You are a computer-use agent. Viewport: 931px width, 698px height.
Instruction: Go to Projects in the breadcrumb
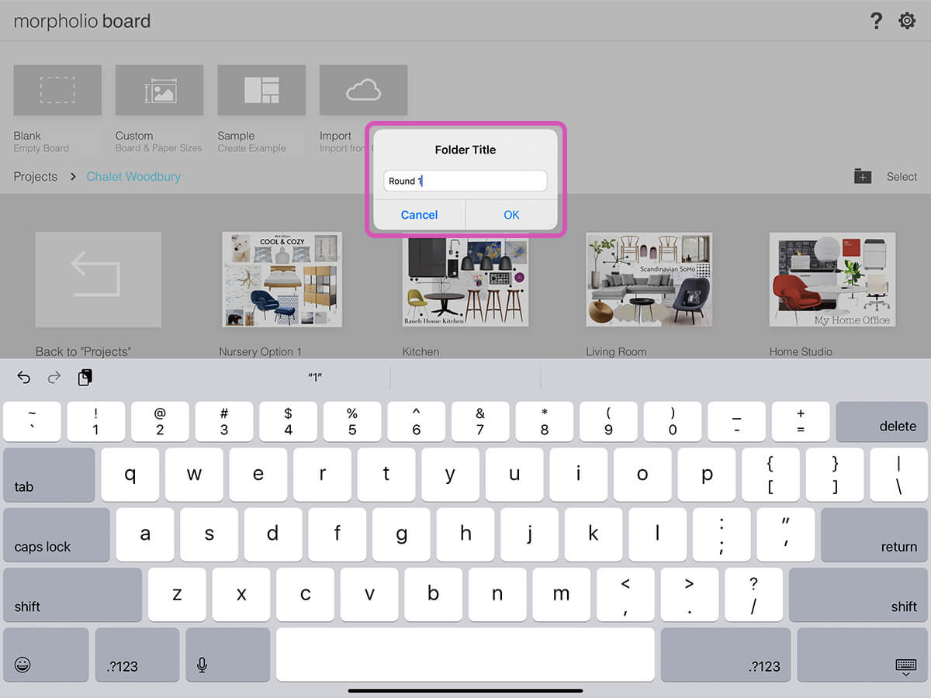pyautogui.click(x=36, y=177)
